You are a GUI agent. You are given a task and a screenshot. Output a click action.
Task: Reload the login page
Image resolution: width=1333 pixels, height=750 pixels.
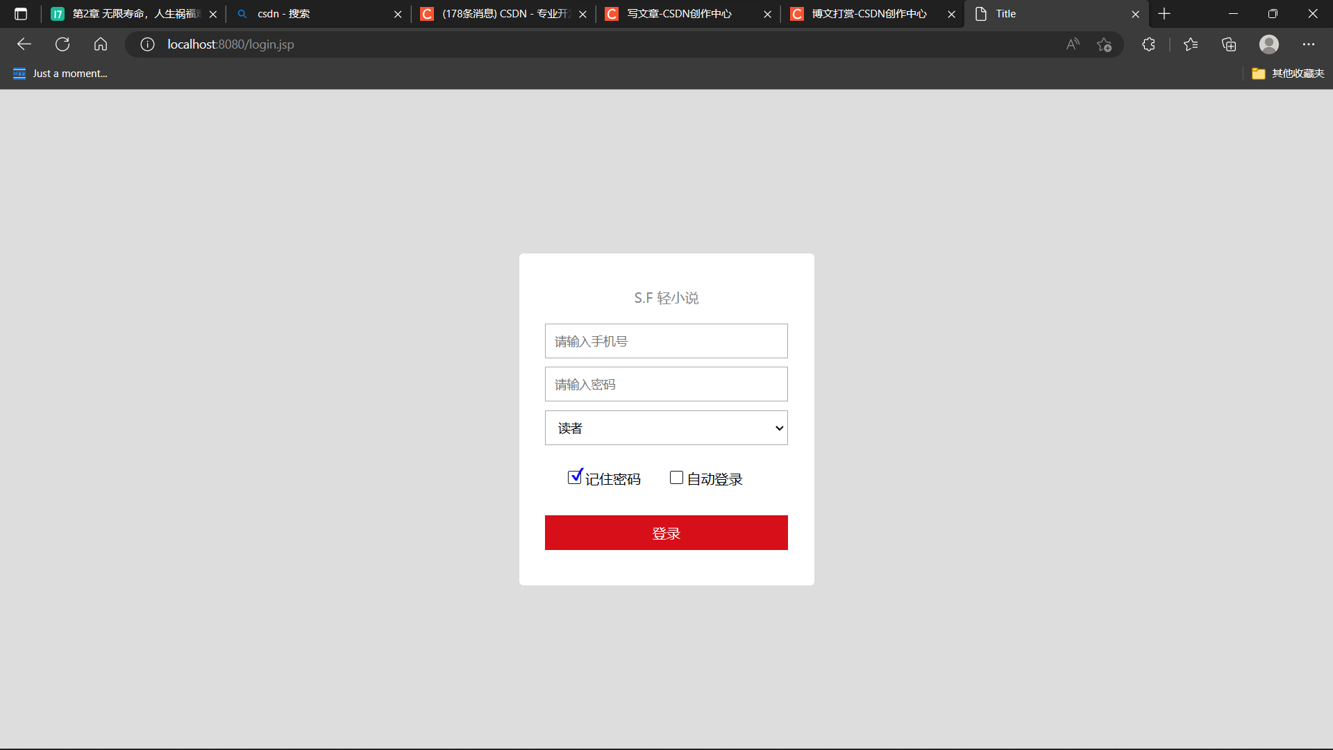62,44
